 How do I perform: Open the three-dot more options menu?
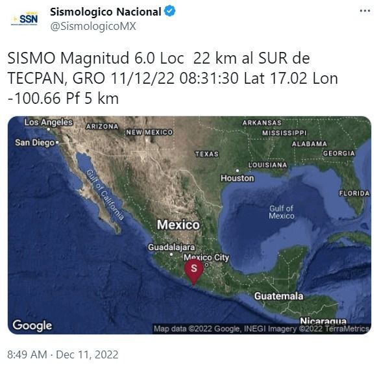tap(365, 11)
